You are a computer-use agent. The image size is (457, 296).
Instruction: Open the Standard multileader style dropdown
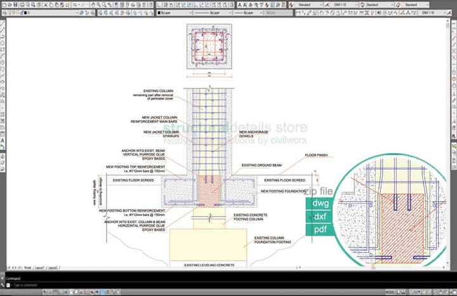point(416,4)
